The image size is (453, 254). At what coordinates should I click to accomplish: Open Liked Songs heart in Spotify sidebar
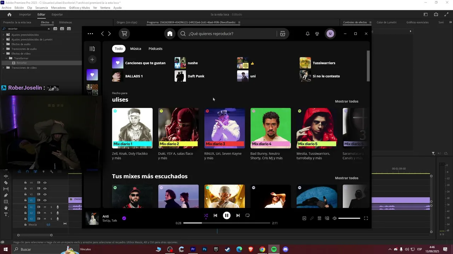point(92,75)
